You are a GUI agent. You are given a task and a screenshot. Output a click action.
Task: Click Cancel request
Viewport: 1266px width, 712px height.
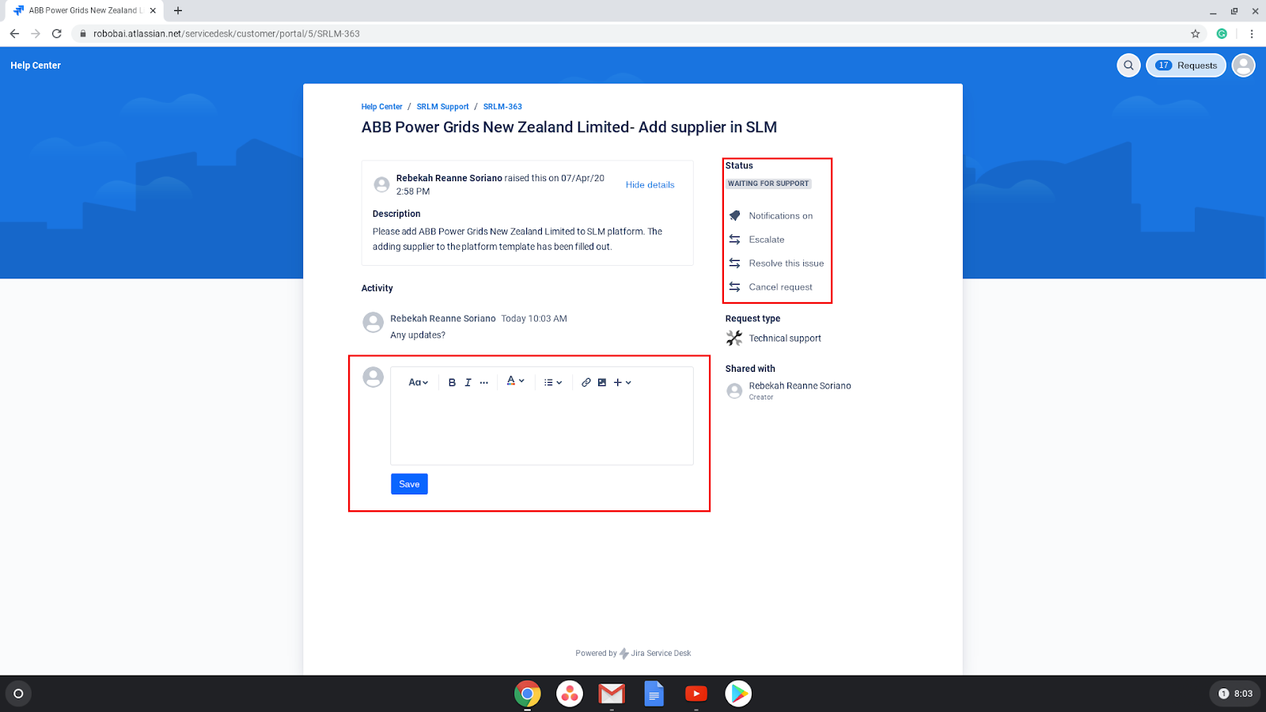click(x=780, y=287)
